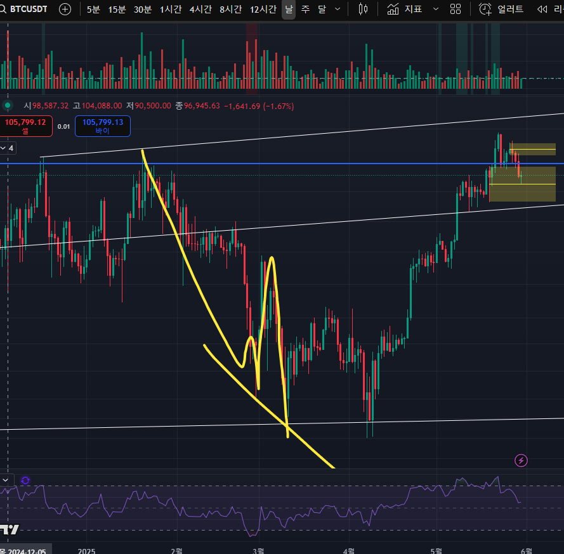
Task: Expand the interval dropdown chevron
Action: point(338,10)
